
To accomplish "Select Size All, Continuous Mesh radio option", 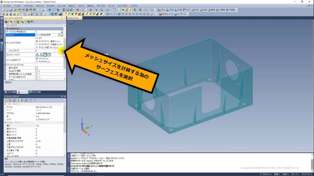I will (37, 41).
